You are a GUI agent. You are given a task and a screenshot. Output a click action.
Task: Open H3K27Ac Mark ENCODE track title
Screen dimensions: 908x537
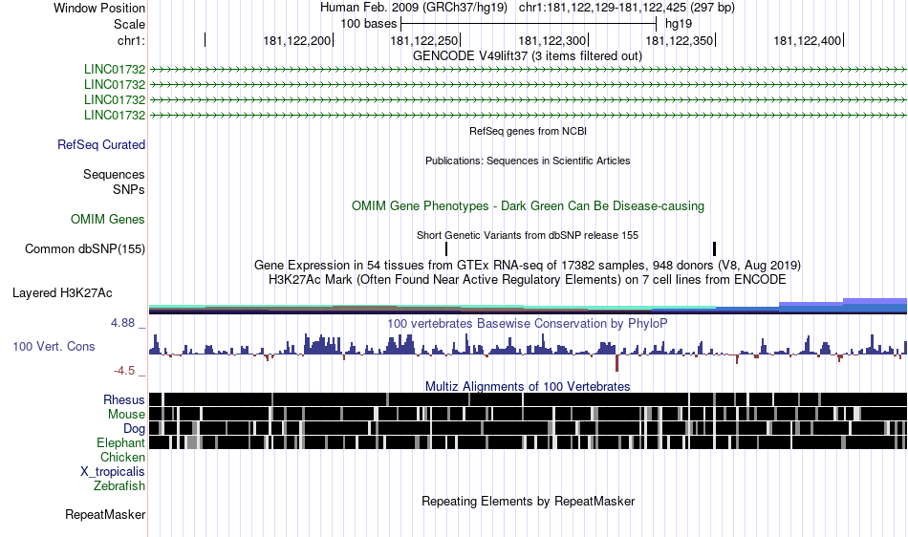pos(528,280)
